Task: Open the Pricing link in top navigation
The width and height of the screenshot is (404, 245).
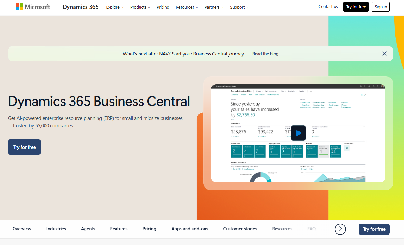Action: click(163, 7)
